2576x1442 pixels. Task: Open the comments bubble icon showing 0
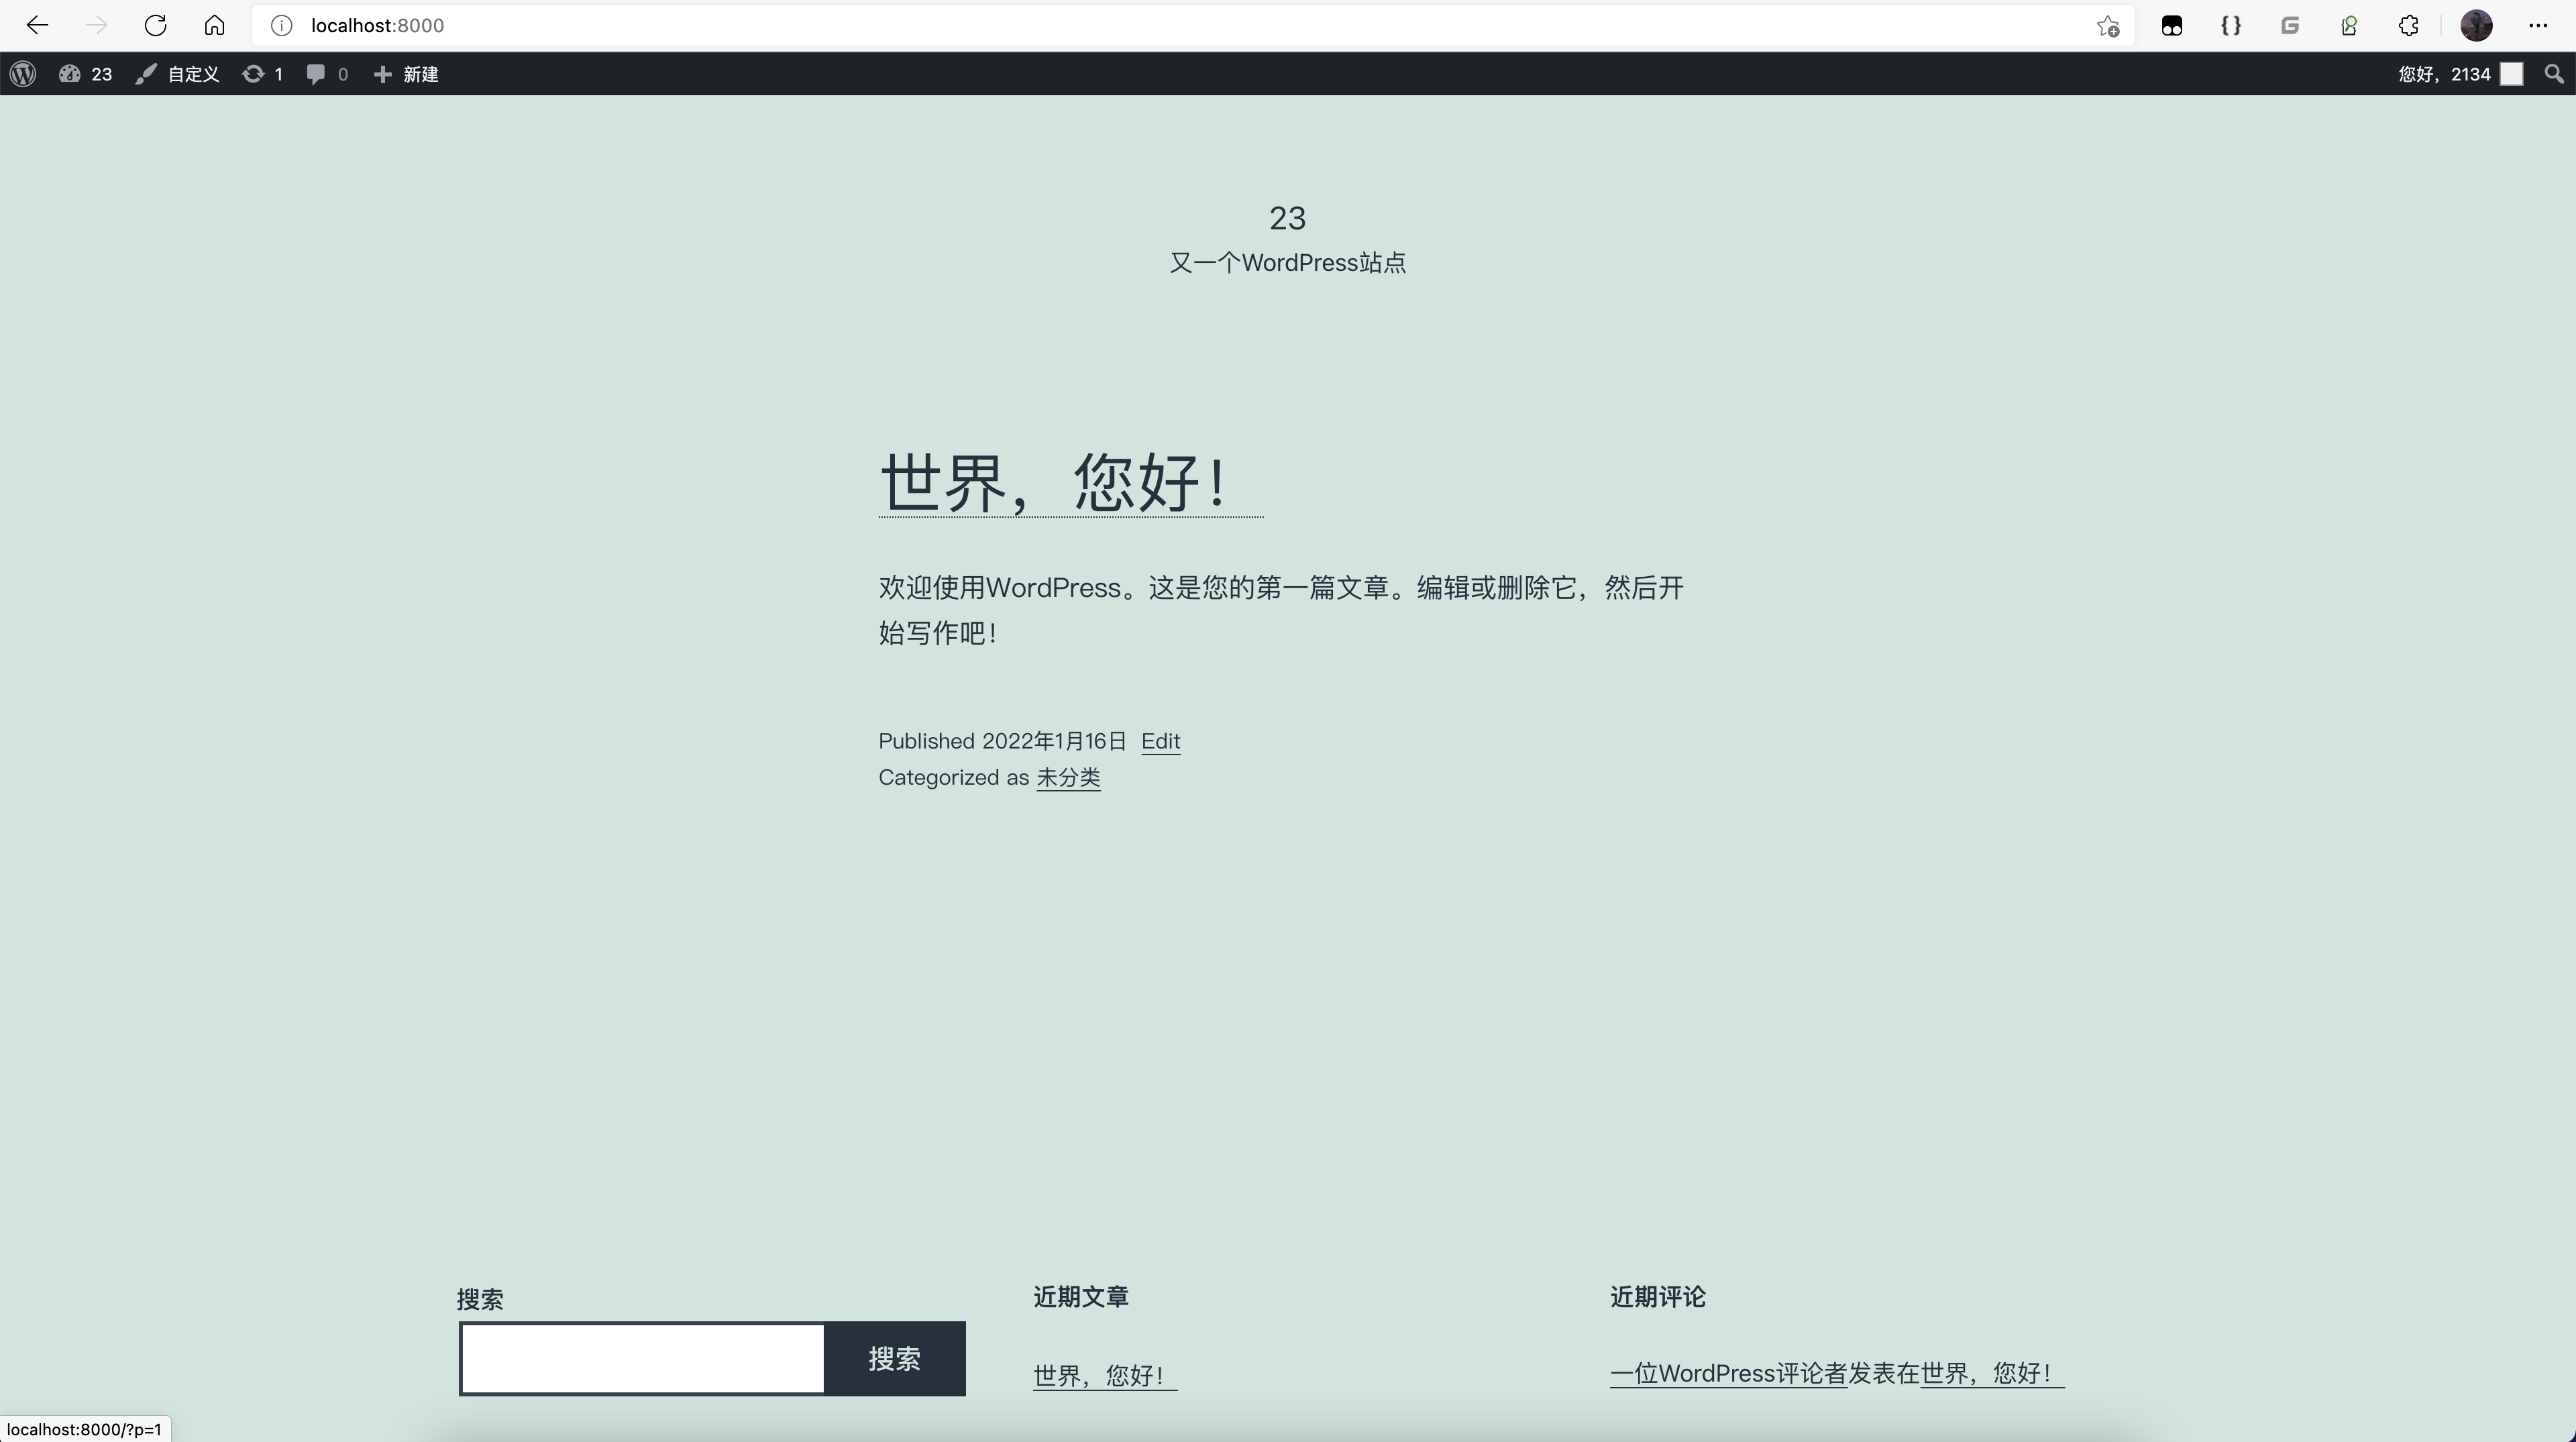pyautogui.click(x=327, y=74)
